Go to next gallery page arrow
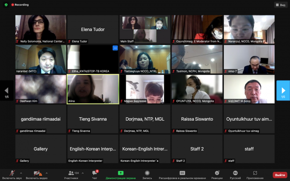The width and height of the screenshot is (290, 181). click(x=283, y=91)
